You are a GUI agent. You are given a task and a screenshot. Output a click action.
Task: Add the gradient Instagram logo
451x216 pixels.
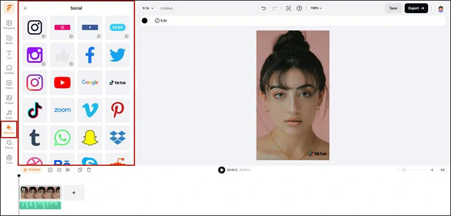tap(35, 82)
